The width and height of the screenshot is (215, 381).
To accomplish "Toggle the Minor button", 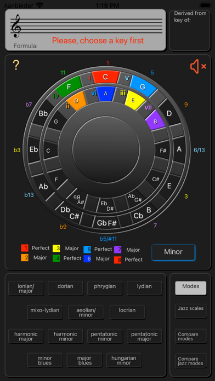I will click(x=173, y=252).
